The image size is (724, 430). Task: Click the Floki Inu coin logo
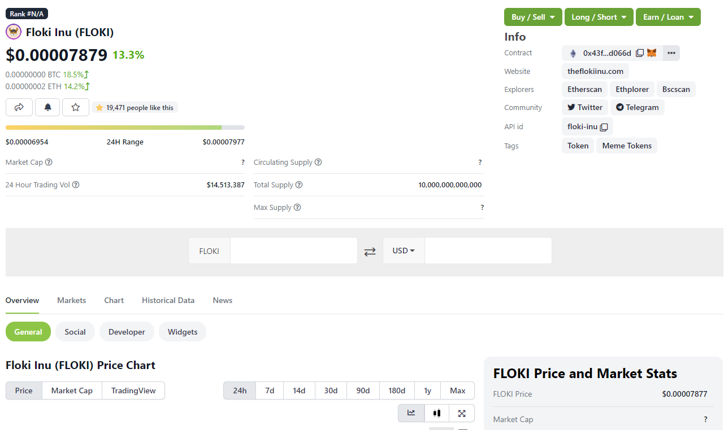point(14,32)
